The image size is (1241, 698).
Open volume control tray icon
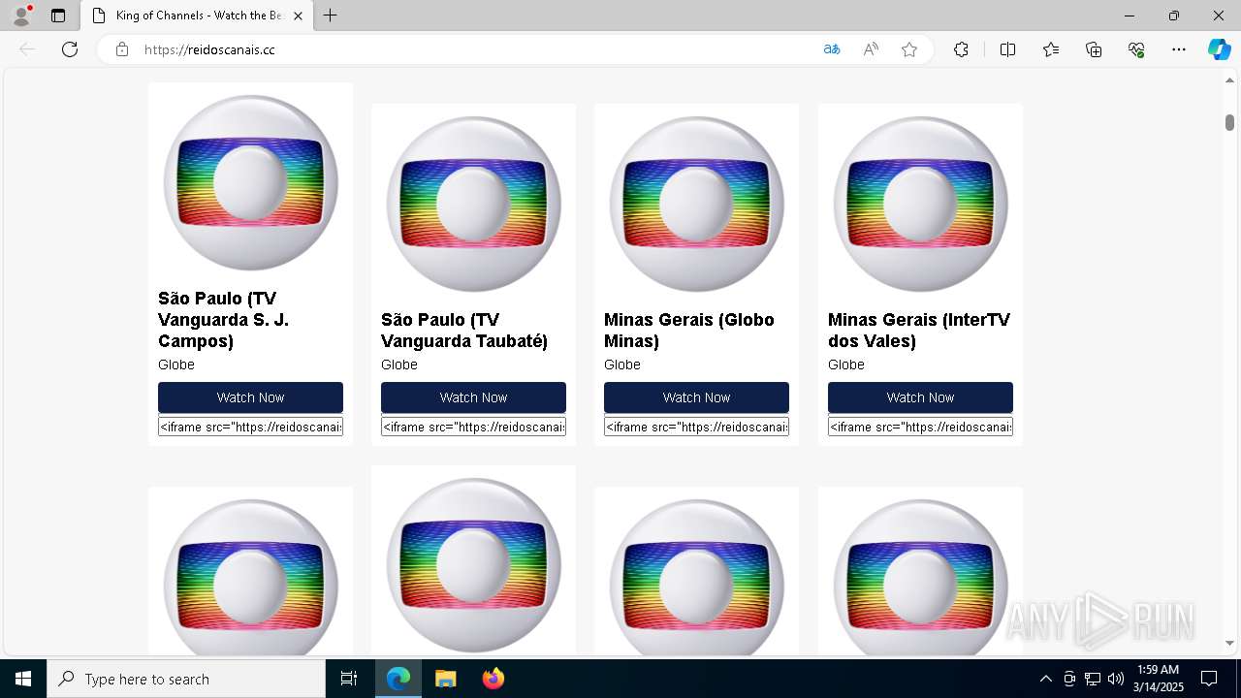pyautogui.click(x=1115, y=679)
